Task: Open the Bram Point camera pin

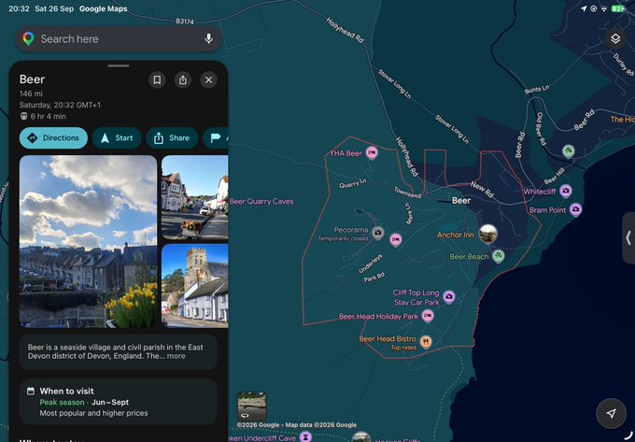Action: click(x=575, y=210)
